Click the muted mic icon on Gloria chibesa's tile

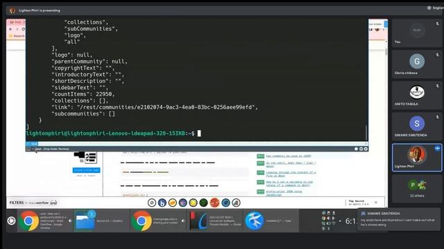(x=438, y=55)
